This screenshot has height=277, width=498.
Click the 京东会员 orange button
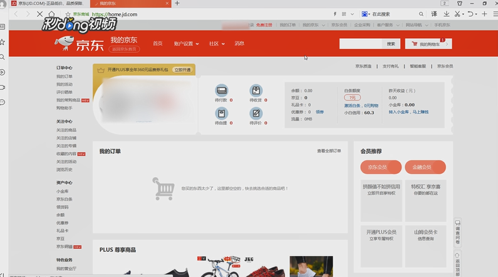(381, 167)
